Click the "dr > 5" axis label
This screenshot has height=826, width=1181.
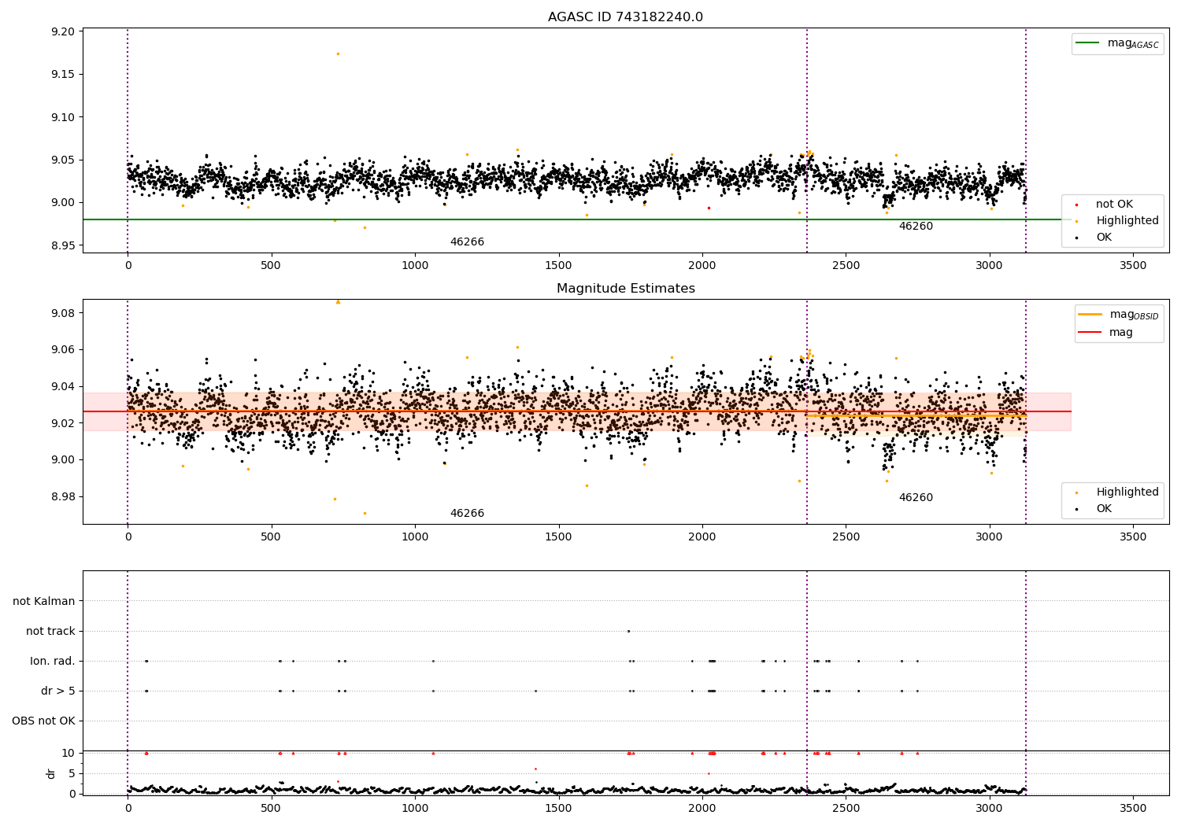(58, 691)
